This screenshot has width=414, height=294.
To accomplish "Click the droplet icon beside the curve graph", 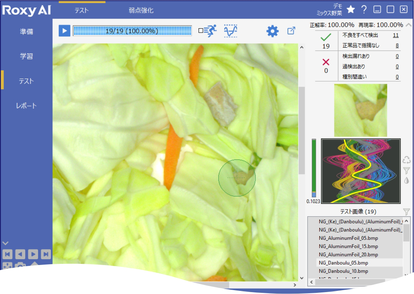I will coord(407,181).
